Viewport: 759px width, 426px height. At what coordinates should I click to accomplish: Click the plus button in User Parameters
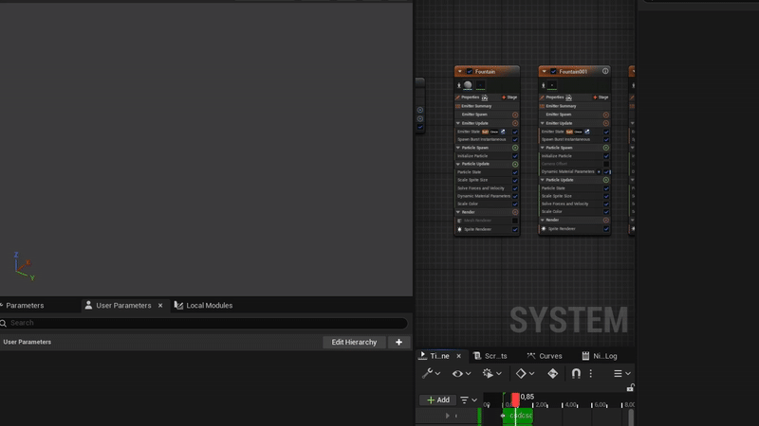coord(398,342)
